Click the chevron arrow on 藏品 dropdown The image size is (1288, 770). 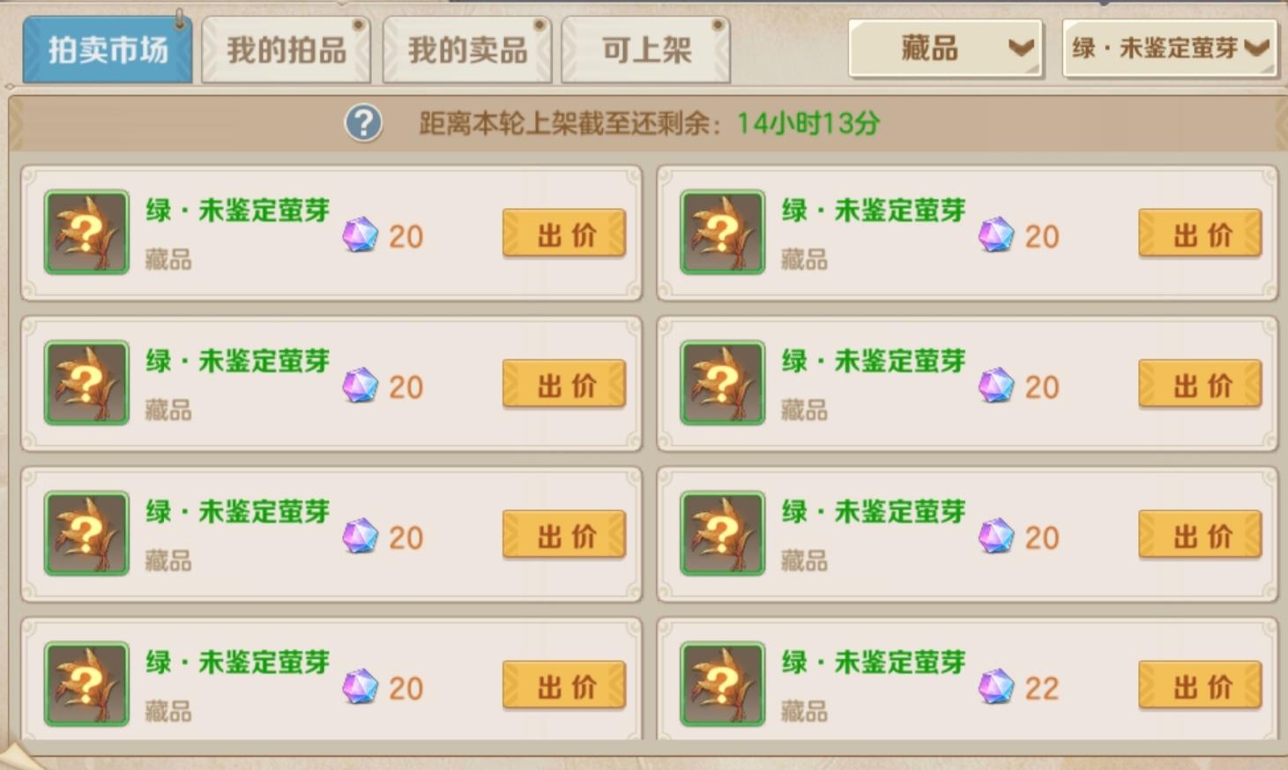[1021, 48]
